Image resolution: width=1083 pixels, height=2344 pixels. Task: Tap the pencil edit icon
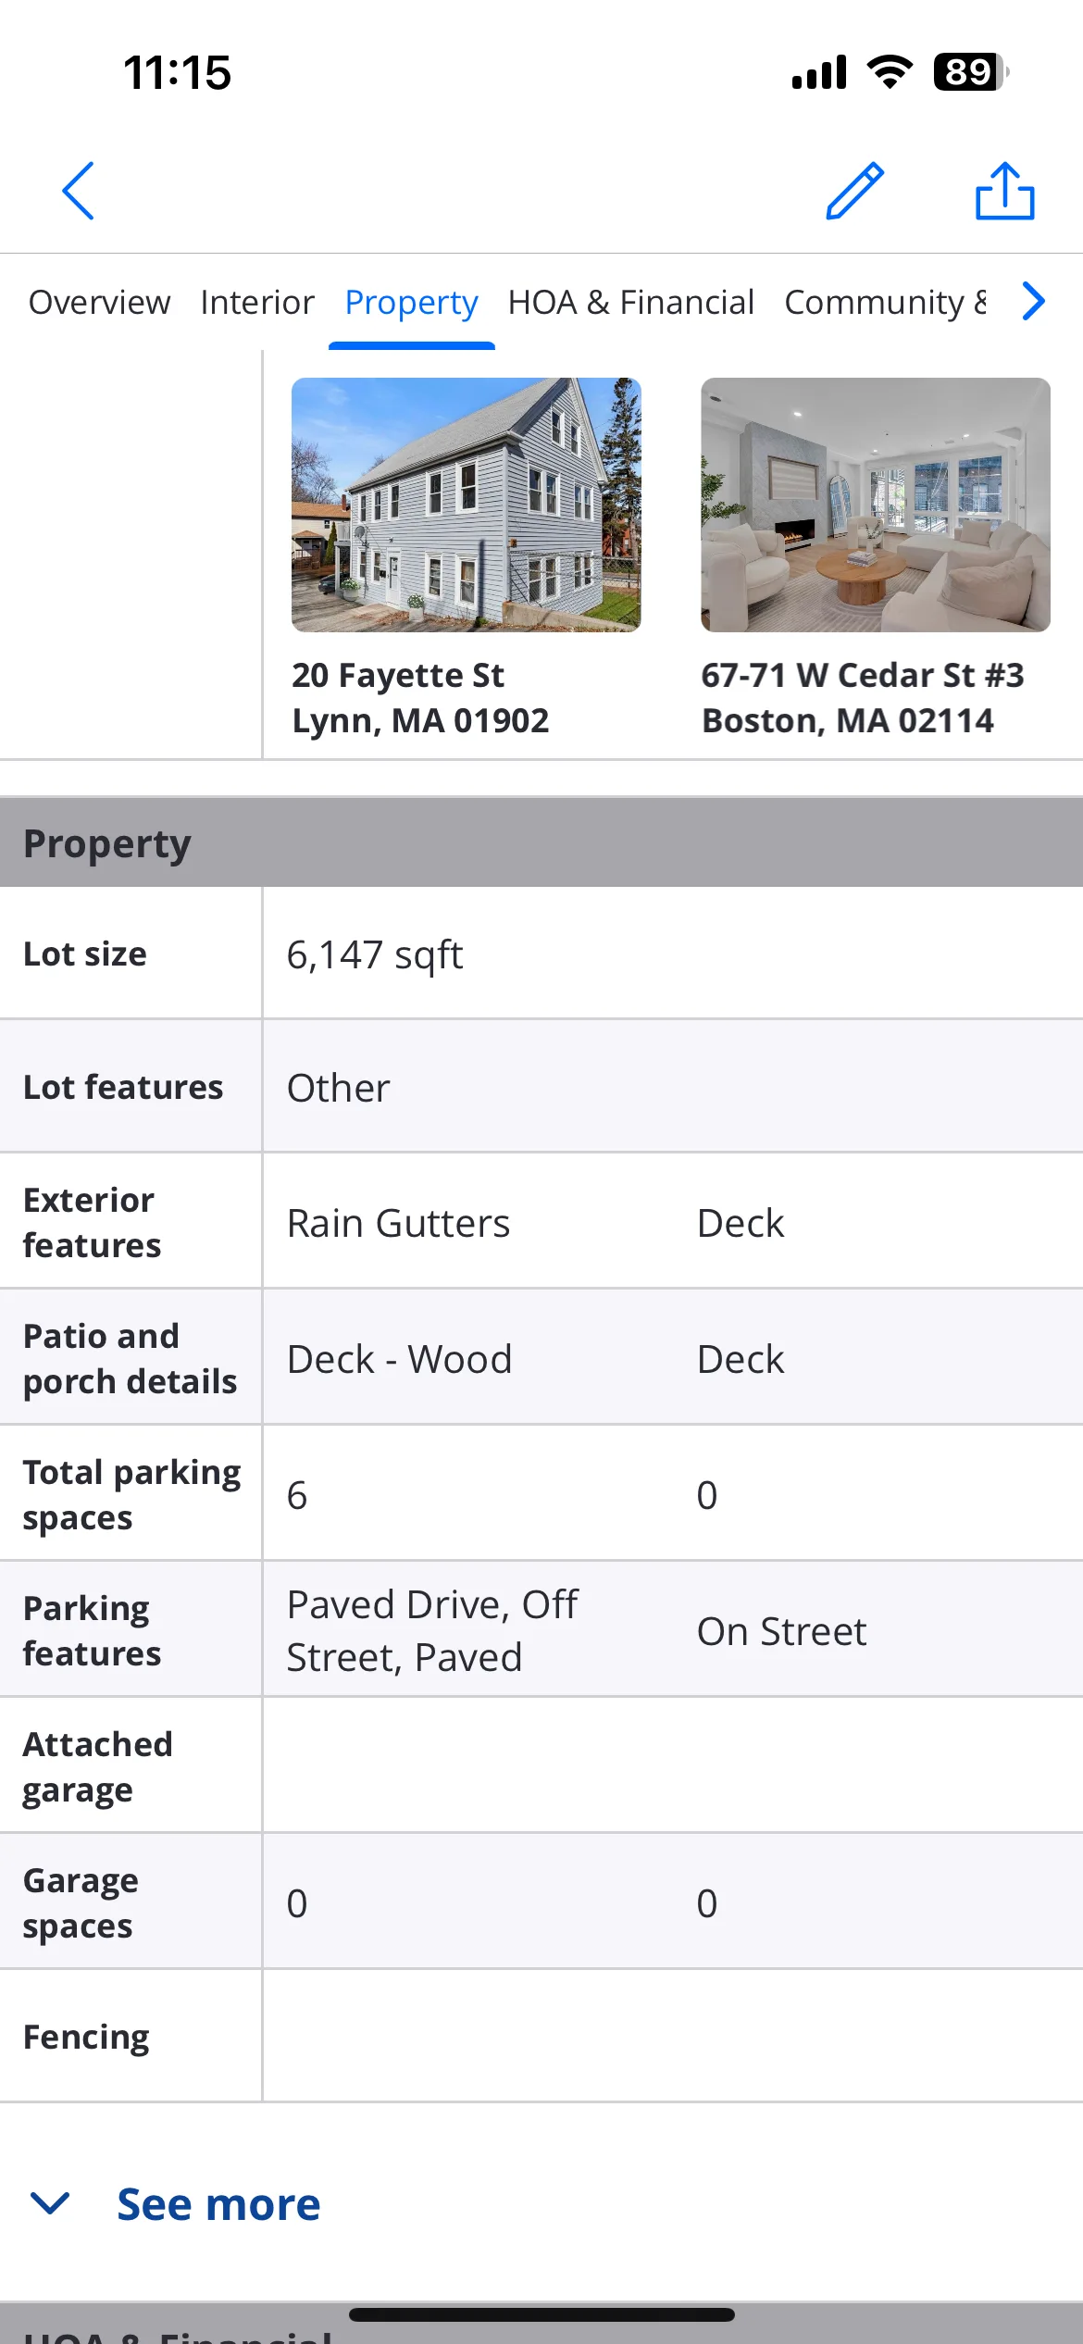click(854, 191)
